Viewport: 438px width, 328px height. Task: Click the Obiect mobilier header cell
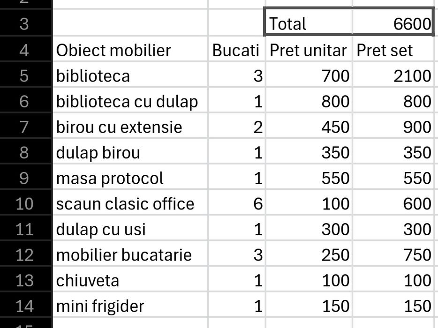pos(130,50)
